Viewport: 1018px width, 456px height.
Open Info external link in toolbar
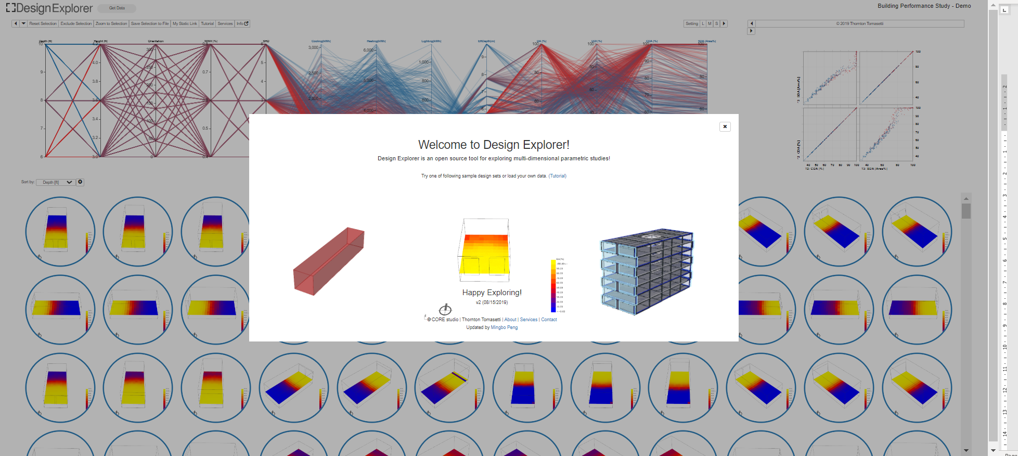point(242,23)
